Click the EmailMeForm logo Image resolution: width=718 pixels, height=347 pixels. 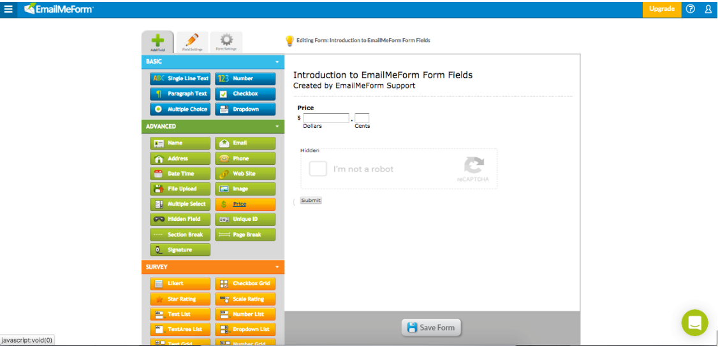pos(59,9)
